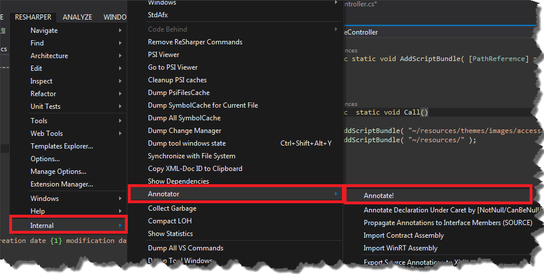Choose Dump All SymbolCache

click(x=235, y=118)
